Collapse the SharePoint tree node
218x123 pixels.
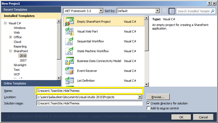(10, 51)
